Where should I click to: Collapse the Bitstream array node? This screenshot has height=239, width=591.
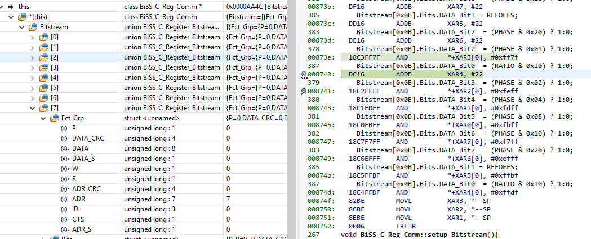(22, 27)
